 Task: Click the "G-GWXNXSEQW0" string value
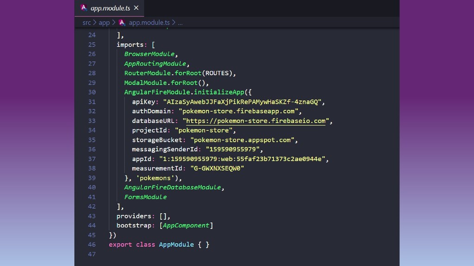217,168
